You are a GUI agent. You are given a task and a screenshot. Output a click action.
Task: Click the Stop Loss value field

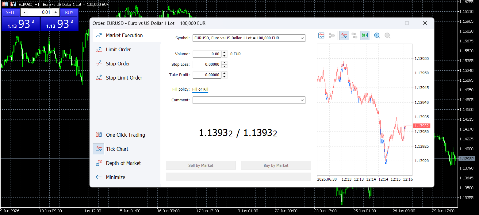coord(207,64)
